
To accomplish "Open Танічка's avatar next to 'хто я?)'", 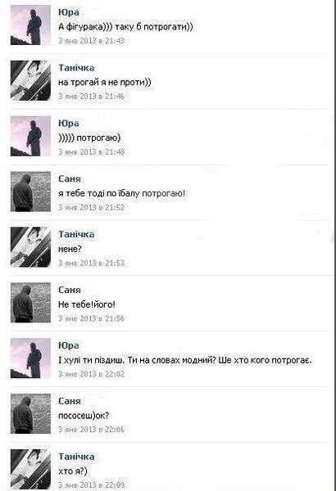I will click(30, 469).
